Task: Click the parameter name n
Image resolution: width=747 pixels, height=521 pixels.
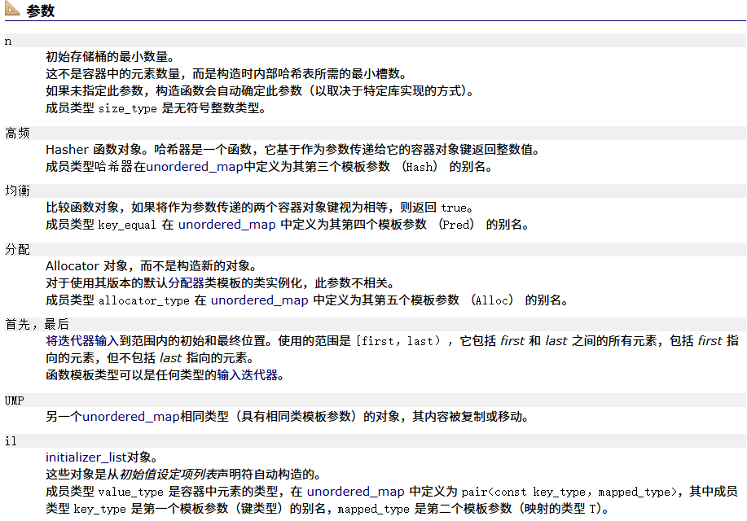Action: [8, 42]
